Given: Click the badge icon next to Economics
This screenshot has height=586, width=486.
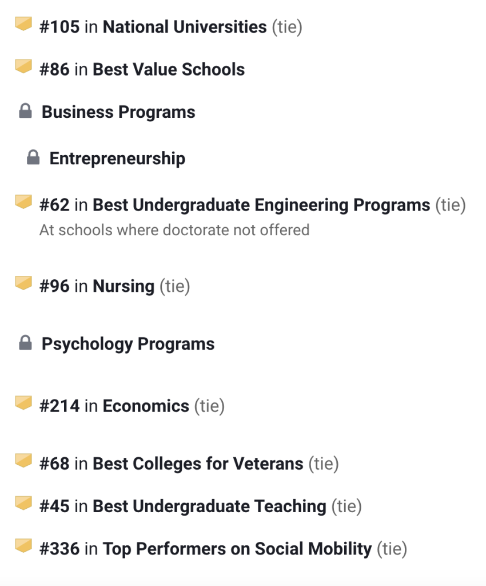Looking at the screenshot, I should (x=23, y=403).
